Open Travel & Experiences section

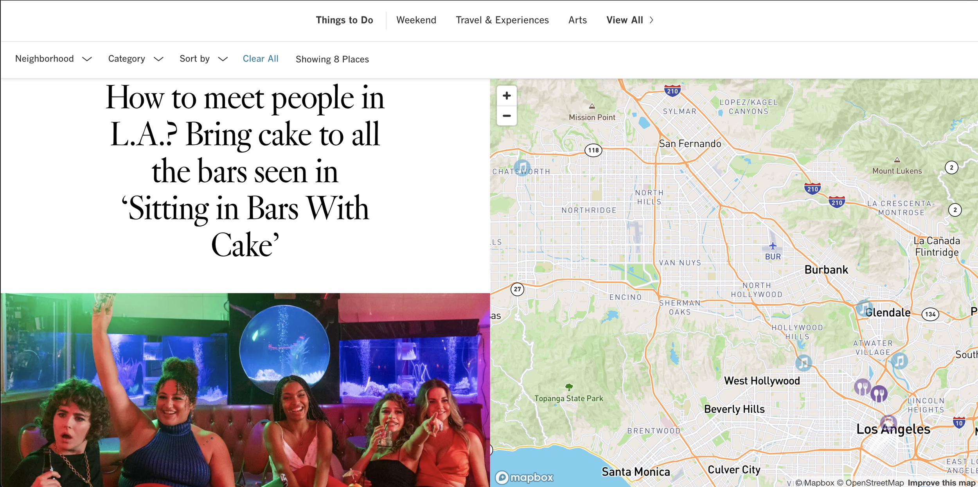pyautogui.click(x=502, y=20)
